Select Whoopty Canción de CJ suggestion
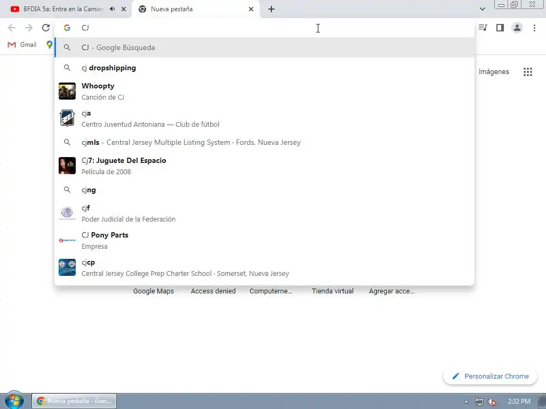This screenshot has height=409, width=546. tap(264, 91)
